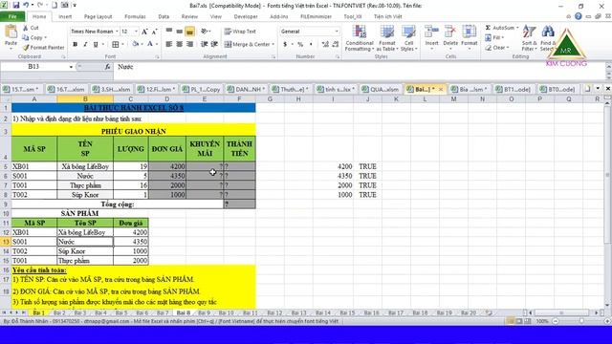Open the General number format dropdown
The image size is (612, 344).
(337, 32)
